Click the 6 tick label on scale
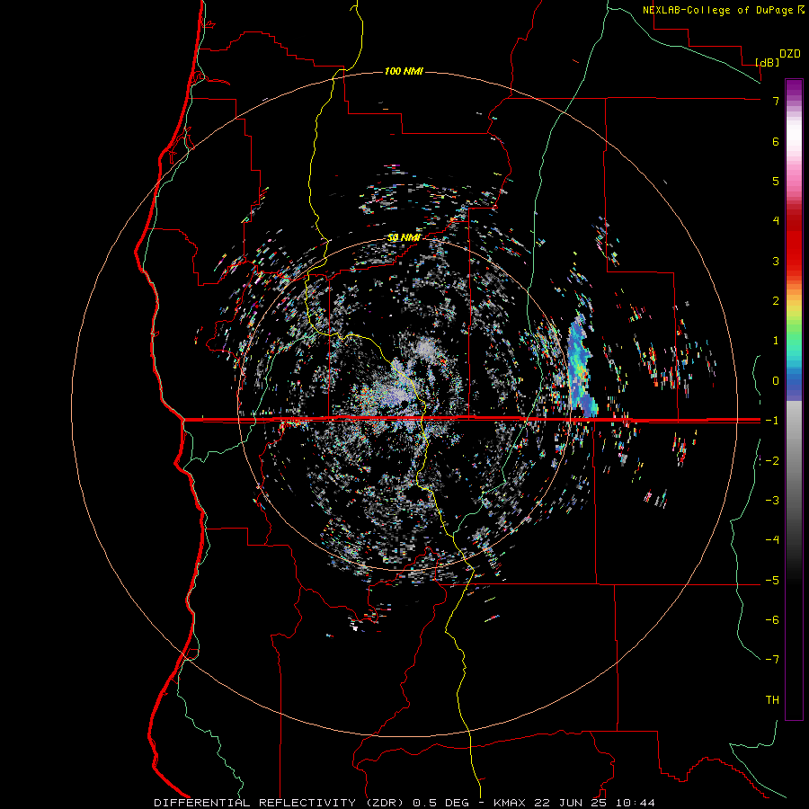Screen dimensions: 809x809 tap(776, 141)
